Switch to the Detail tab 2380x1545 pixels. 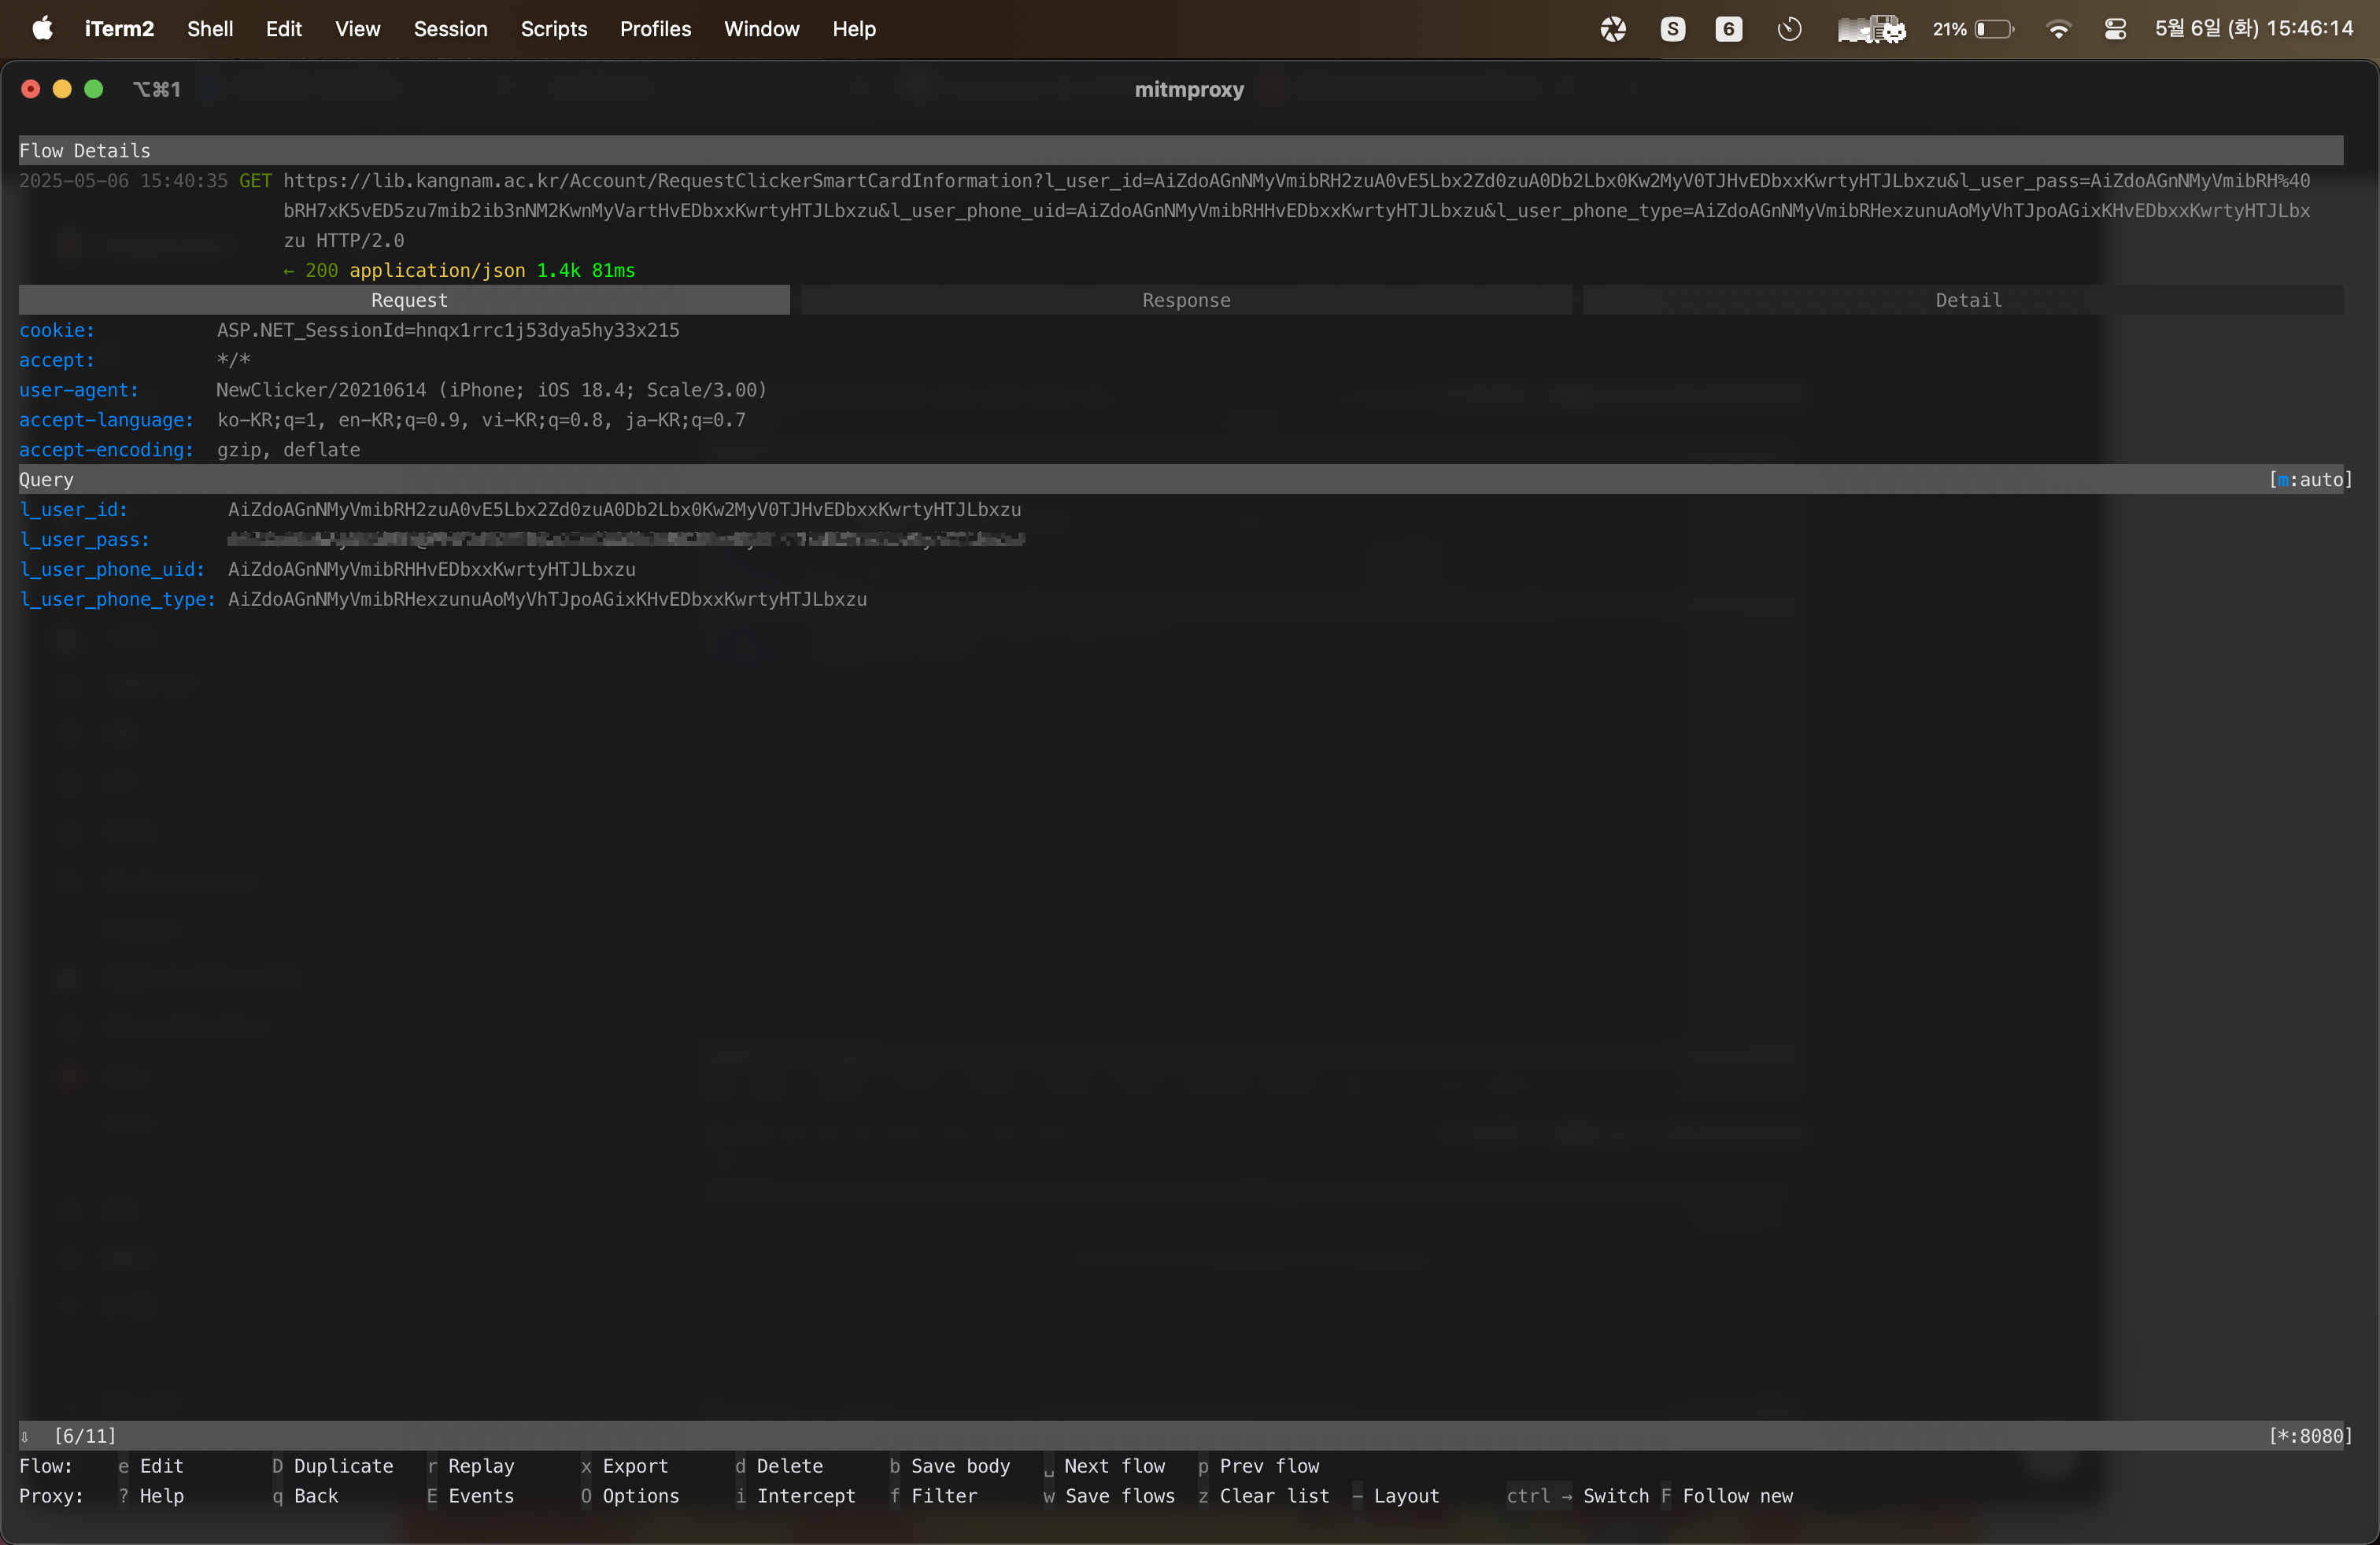(1967, 300)
